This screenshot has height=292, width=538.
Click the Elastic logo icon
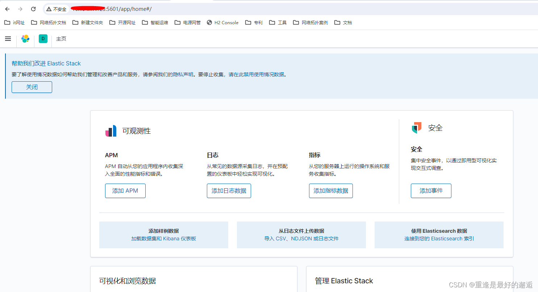point(25,39)
